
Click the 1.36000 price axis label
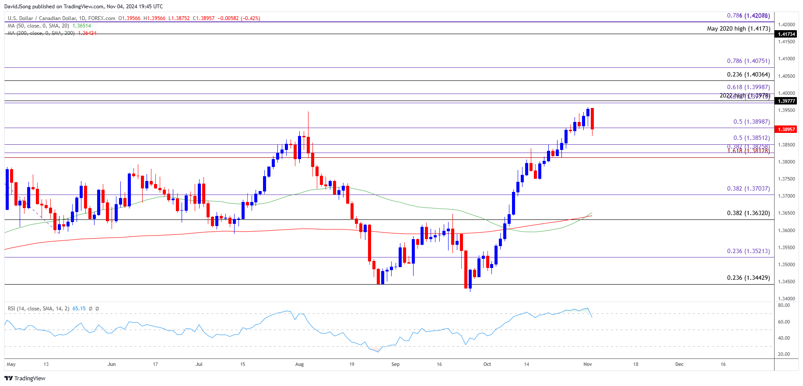[x=786, y=230]
